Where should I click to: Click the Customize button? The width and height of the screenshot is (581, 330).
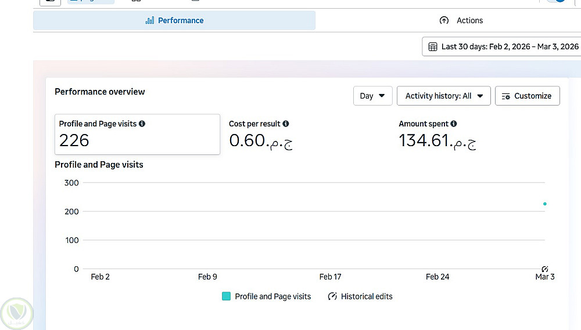[528, 96]
